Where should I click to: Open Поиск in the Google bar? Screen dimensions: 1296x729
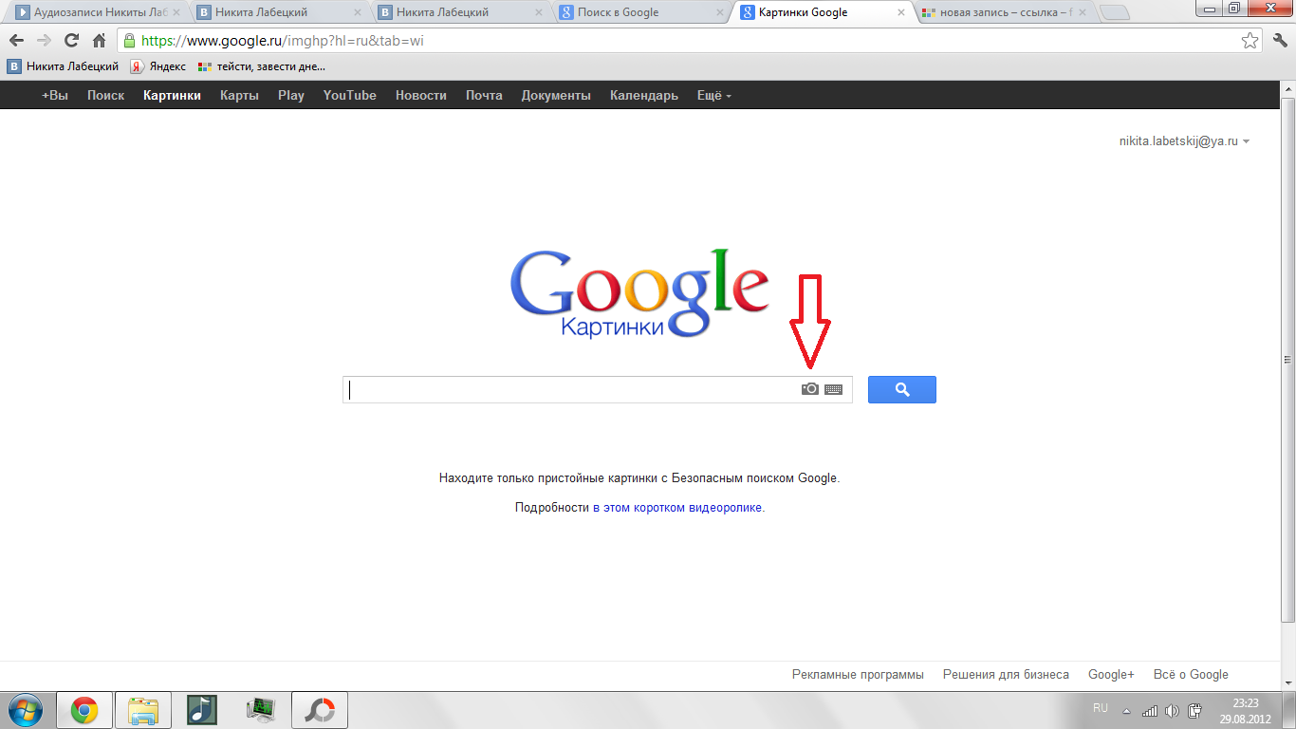tap(106, 95)
